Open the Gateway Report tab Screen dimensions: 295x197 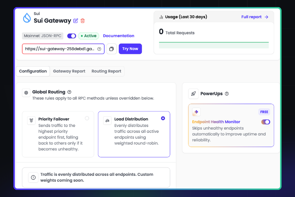click(69, 71)
